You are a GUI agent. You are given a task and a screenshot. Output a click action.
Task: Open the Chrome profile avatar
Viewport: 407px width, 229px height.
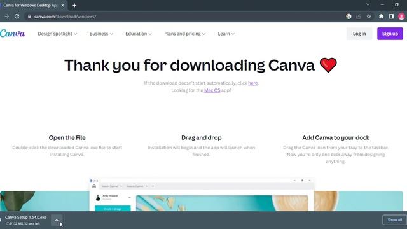[401, 17]
